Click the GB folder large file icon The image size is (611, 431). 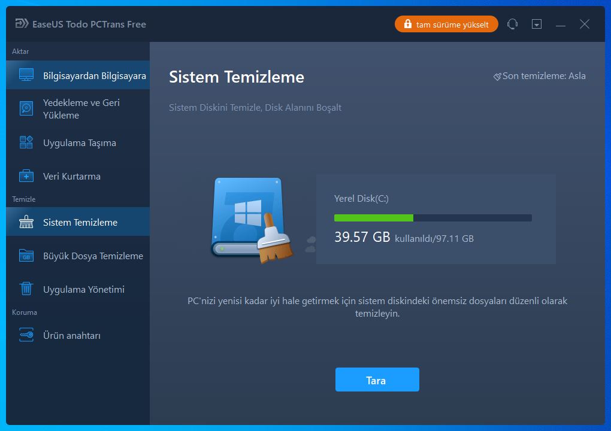click(x=26, y=256)
